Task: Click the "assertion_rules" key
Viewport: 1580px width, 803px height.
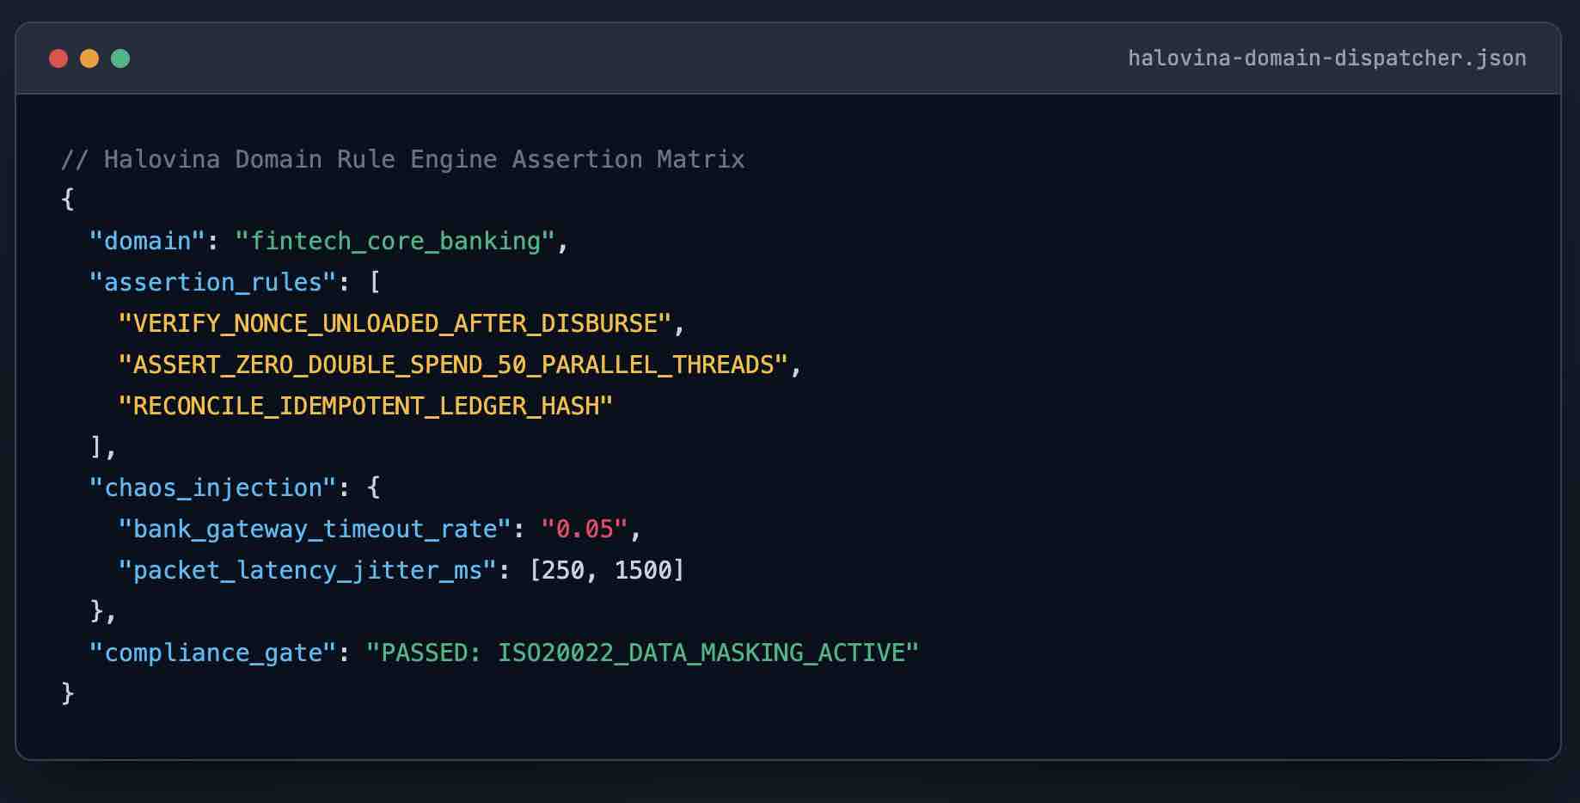Action: (x=212, y=282)
